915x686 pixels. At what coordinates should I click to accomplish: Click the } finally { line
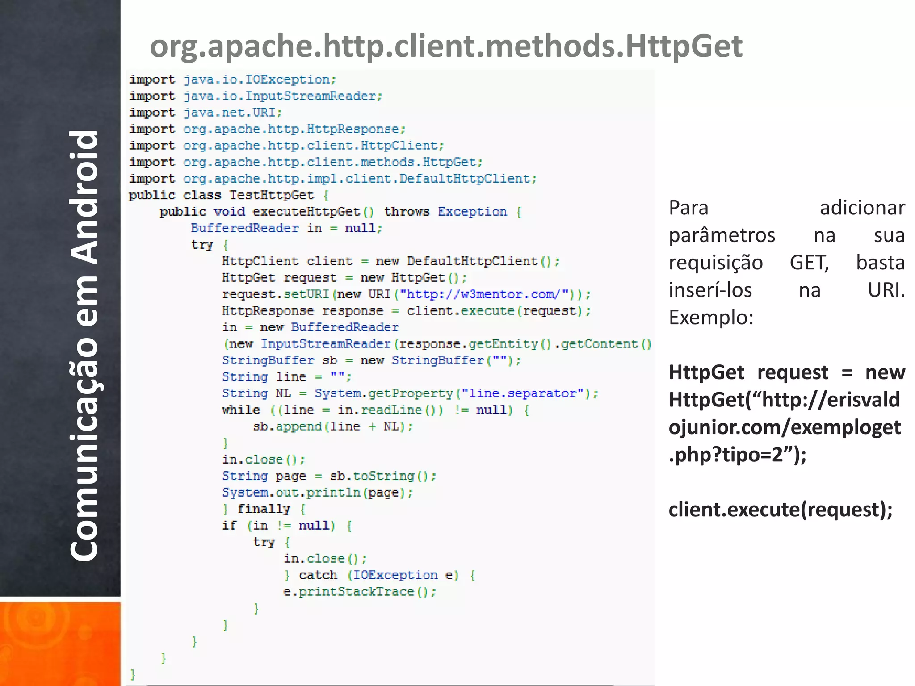(264, 509)
